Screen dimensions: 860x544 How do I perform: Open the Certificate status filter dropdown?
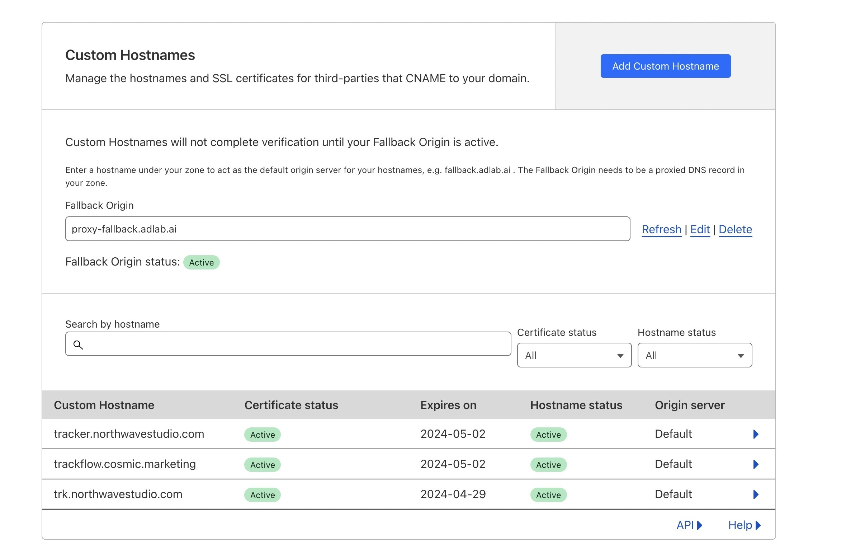(x=574, y=355)
